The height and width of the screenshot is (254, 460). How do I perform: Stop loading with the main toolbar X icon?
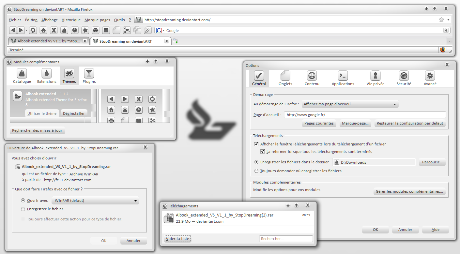54,31
